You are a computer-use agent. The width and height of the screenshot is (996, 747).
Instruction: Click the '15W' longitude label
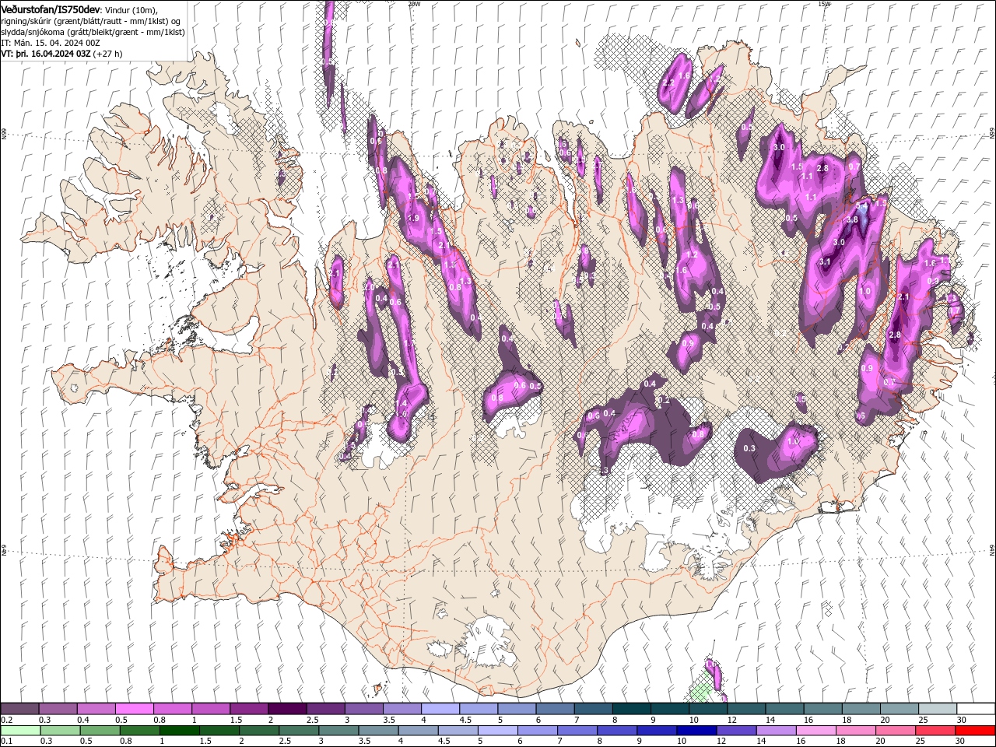[x=824, y=4]
